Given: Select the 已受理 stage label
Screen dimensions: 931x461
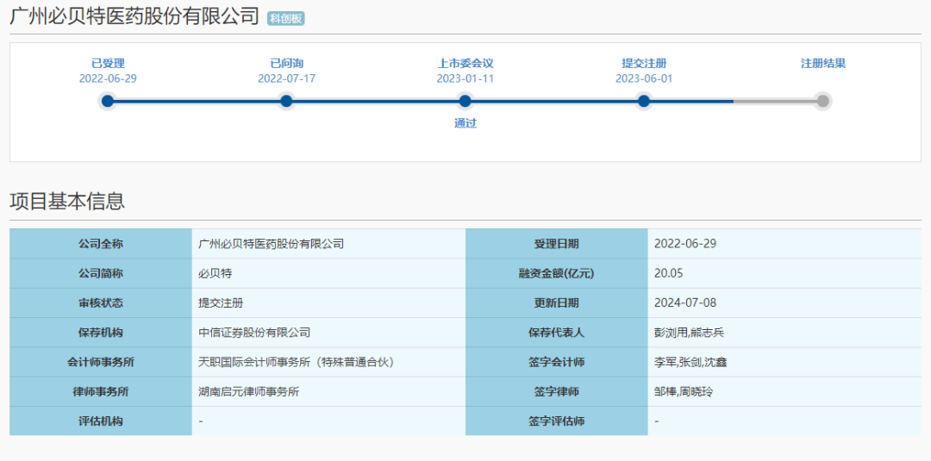Looking at the screenshot, I should click(x=108, y=63).
